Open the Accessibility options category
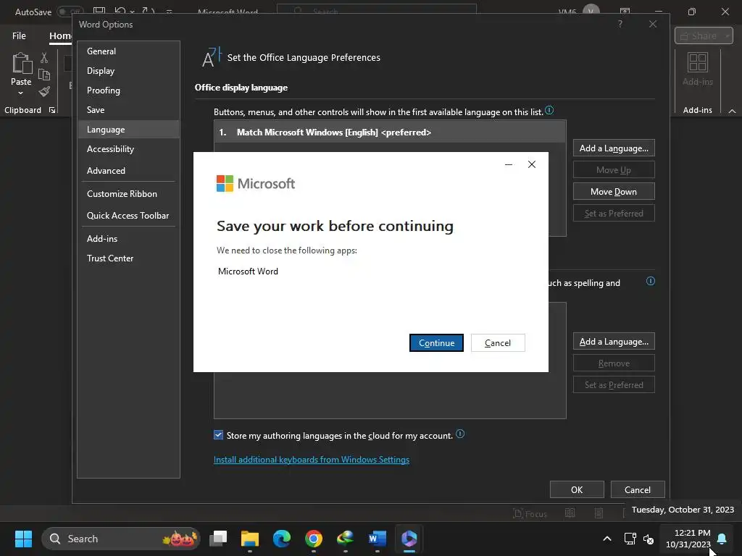 click(128, 149)
